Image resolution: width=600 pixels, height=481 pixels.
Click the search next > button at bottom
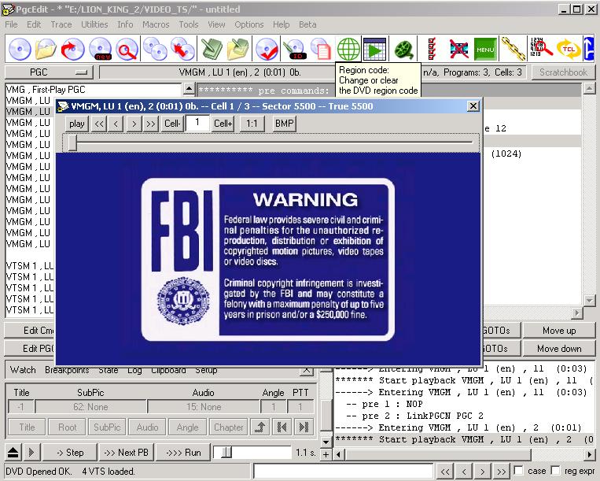483,471
